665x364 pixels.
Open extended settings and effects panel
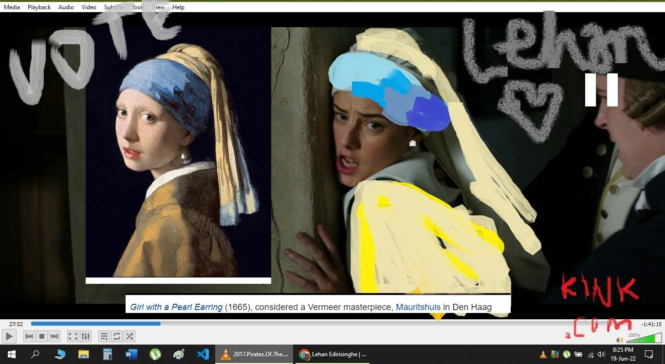click(85, 336)
